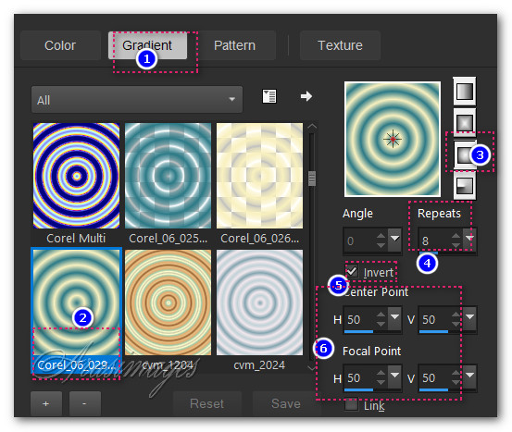The height and width of the screenshot is (432, 512).
Task: Expand the Center Point H dropdown arrow
Action: [x=394, y=318]
